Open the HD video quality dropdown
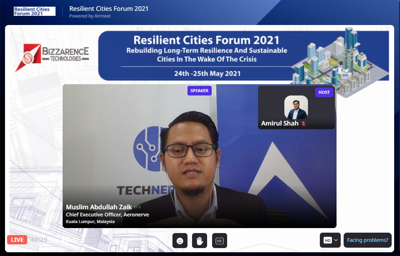 (x=330, y=240)
